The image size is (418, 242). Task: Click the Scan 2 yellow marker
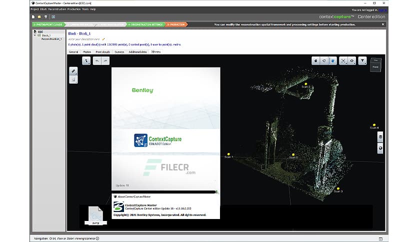[x=306, y=84]
